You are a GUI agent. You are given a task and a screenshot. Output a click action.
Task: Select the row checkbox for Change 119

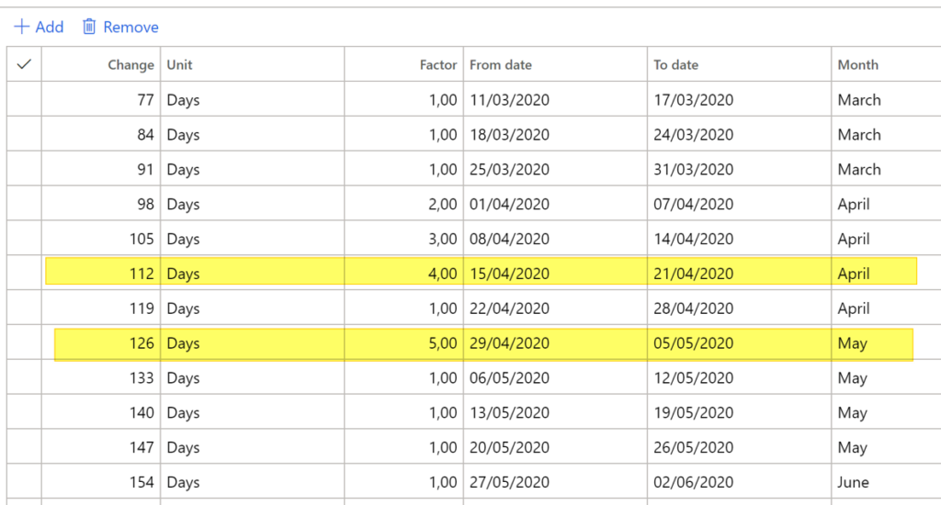24,309
